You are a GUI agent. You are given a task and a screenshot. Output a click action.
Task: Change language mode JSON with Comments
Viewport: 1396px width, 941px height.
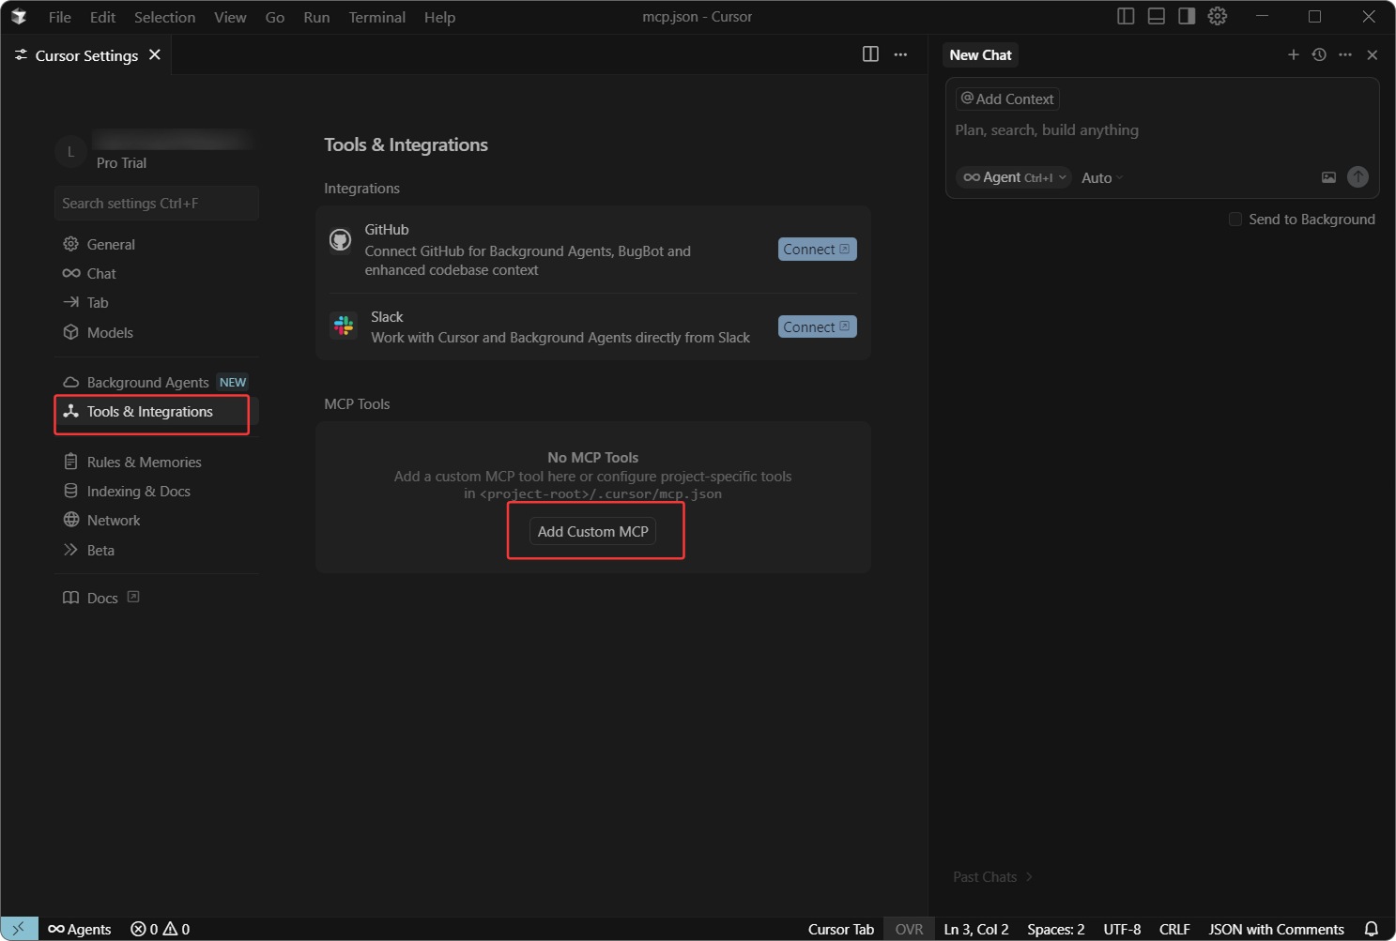[x=1276, y=929]
